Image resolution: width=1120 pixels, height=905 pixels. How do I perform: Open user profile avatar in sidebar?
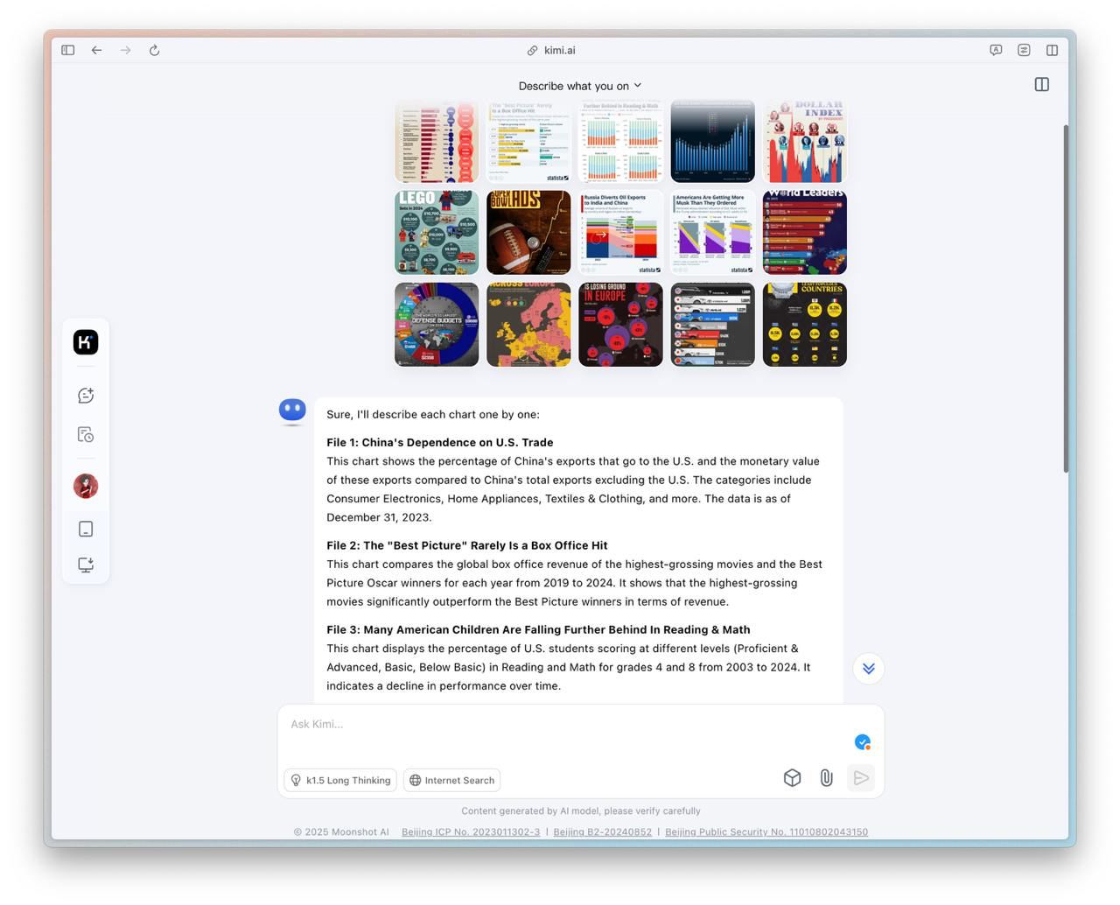tap(86, 486)
